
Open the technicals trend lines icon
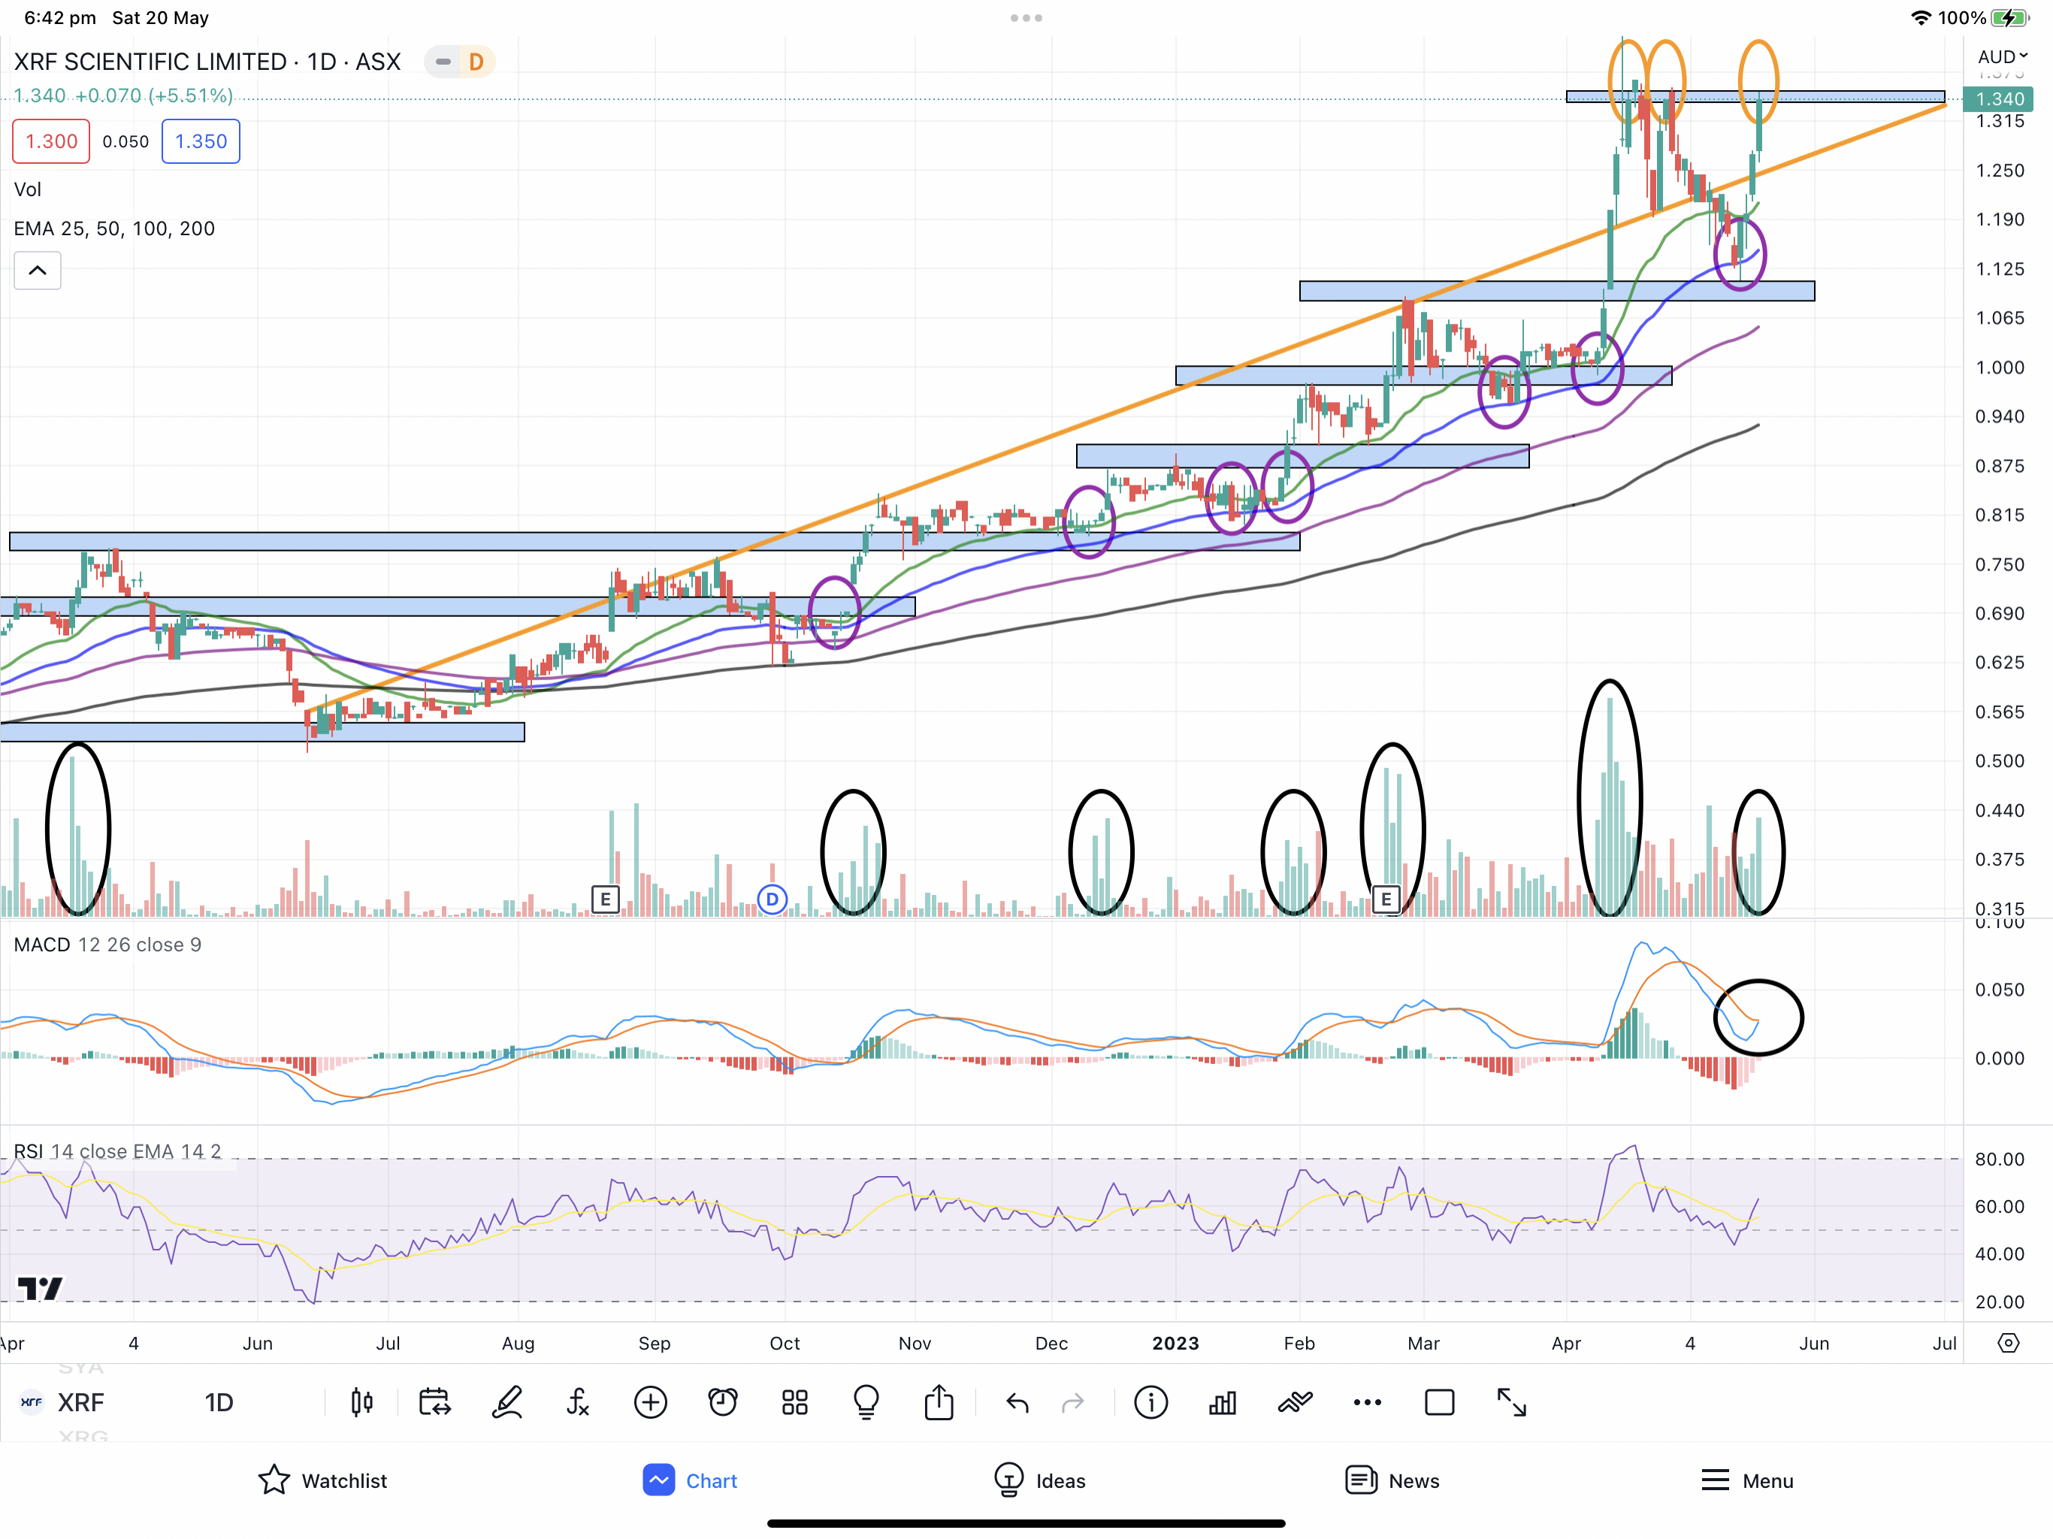(x=1295, y=1402)
